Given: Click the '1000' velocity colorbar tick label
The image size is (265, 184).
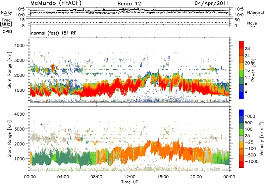Looking at the screenshot, I should click(250, 116).
